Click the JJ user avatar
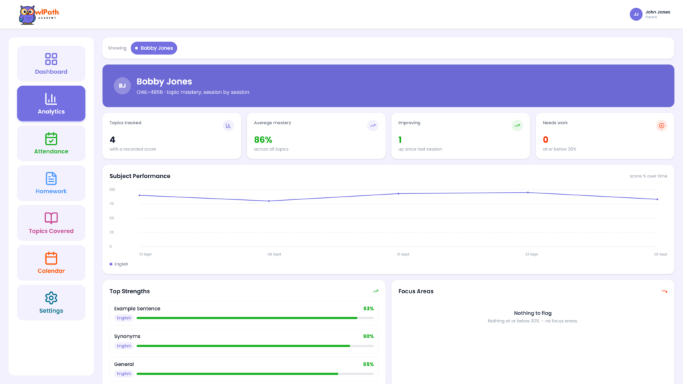683x384 pixels. (x=636, y=14)
